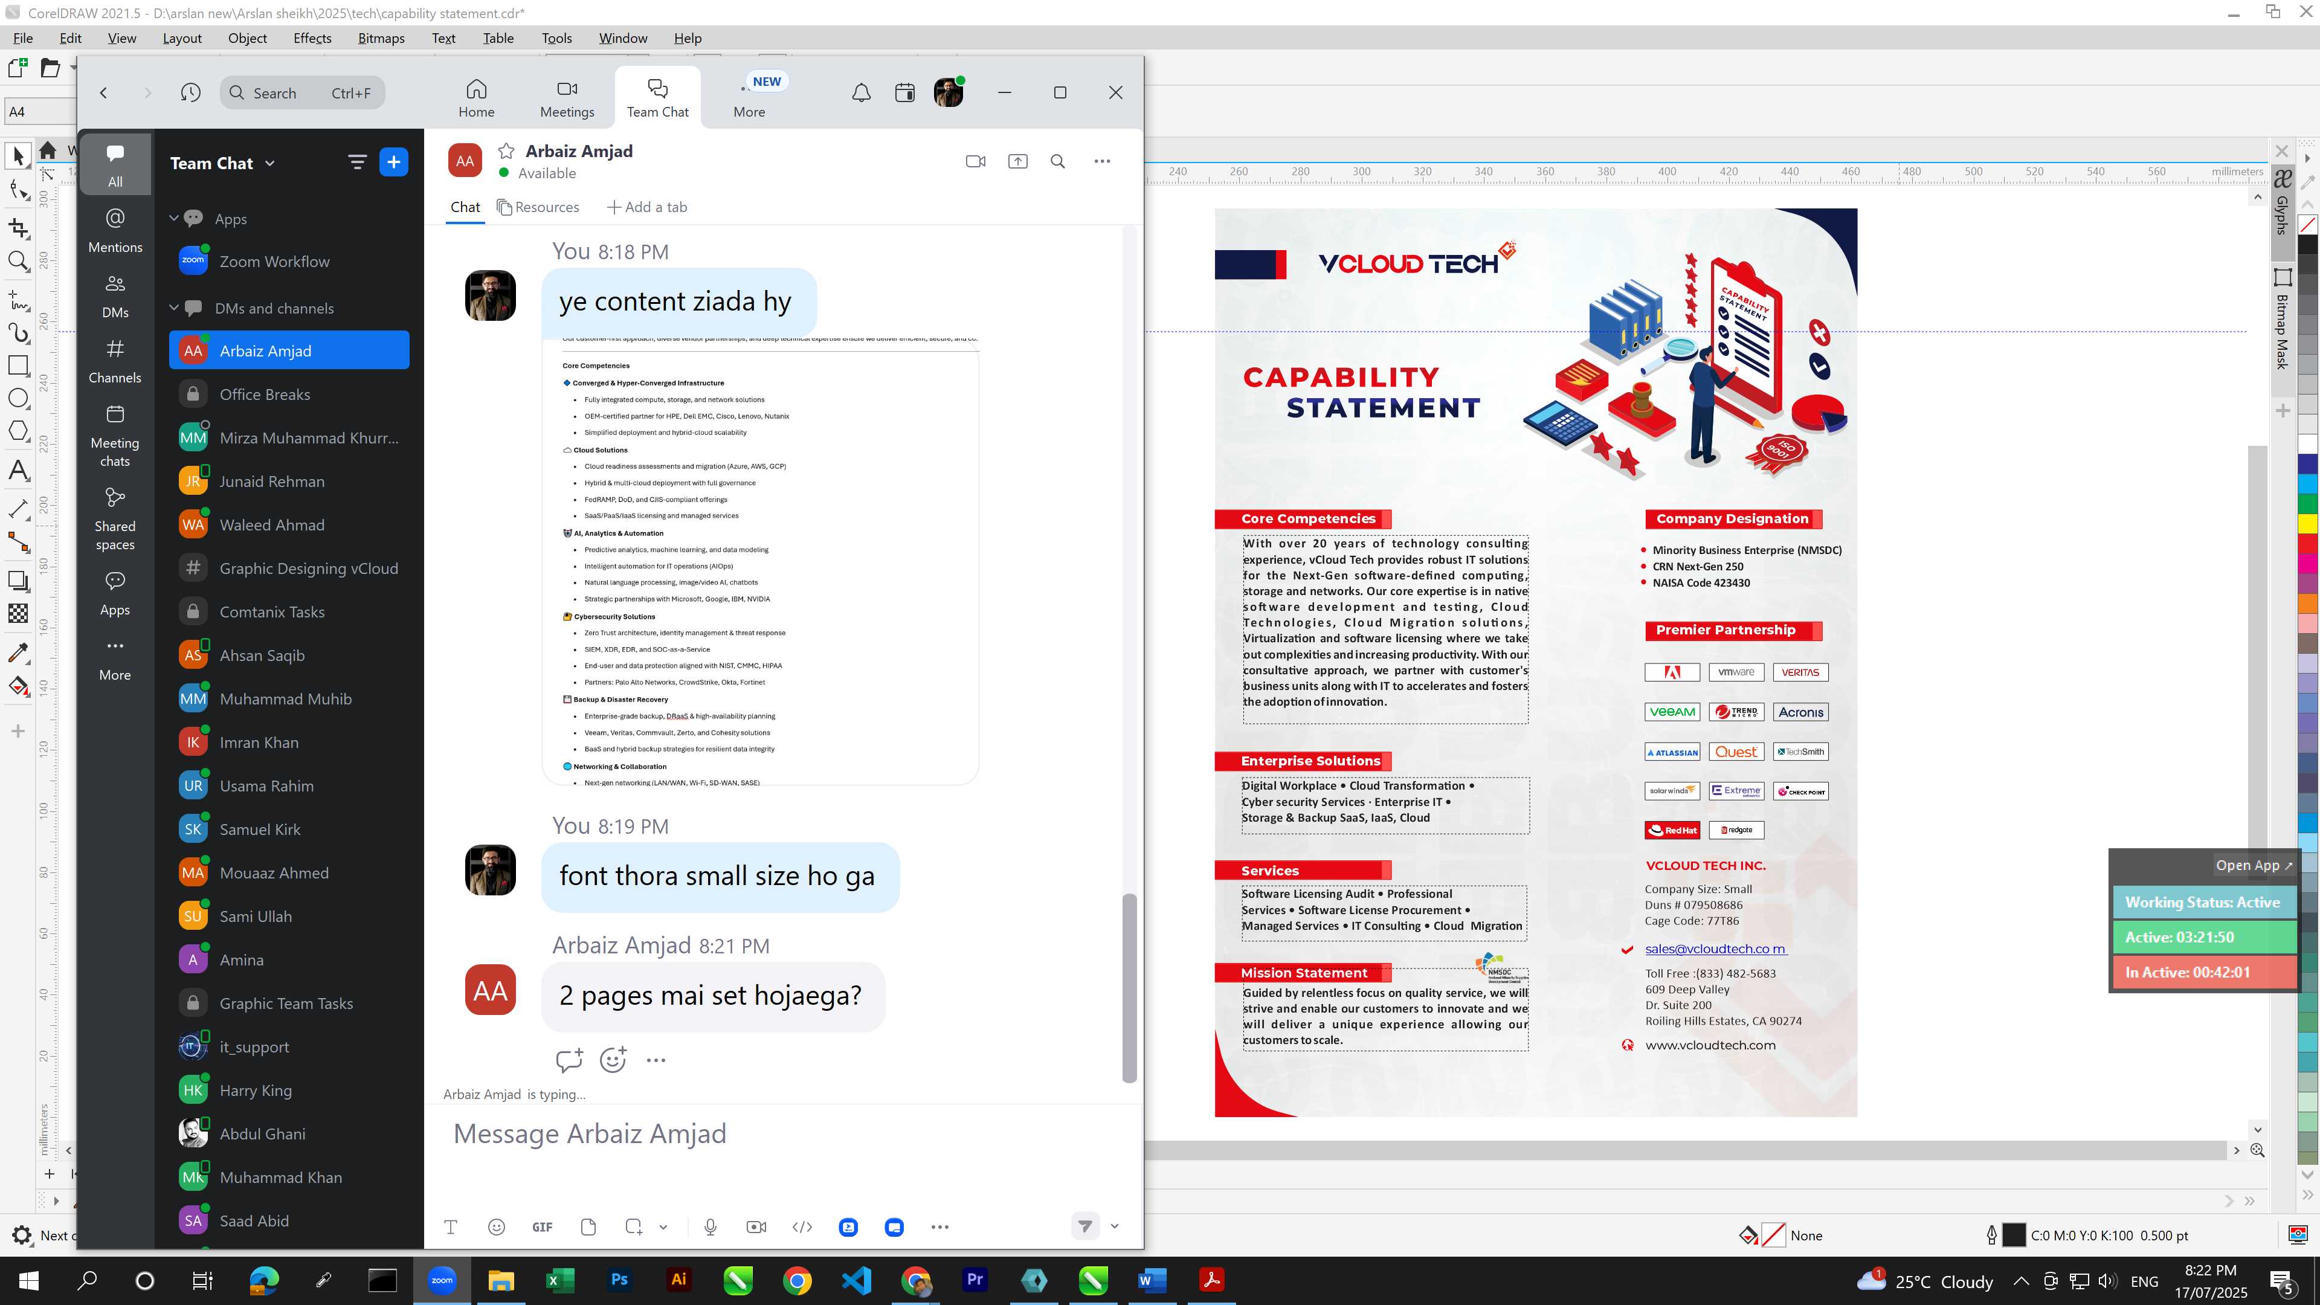Reply in thread to the last message
Image resolution: width=2320 pixels, height=1305 pixels.
click(x=569, y=1060)
